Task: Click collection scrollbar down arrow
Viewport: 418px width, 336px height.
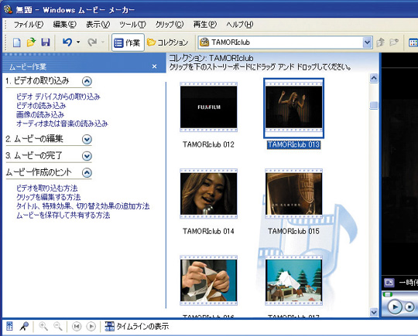Action: tap(374, 312)
